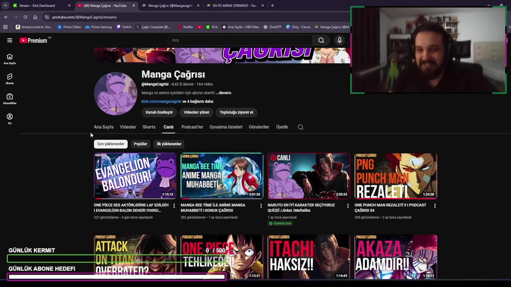The image size is (511, 287).
Task: Open the Ana Sayfa HBO Max bookmark
Action: [x=240, y=27]
